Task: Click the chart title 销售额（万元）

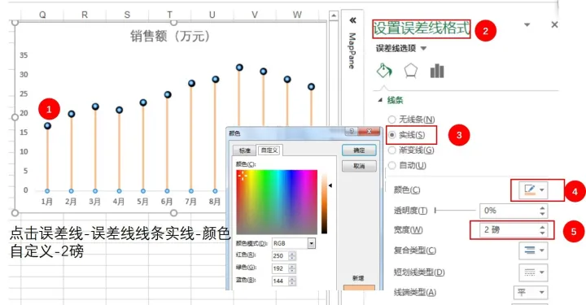Action: 170,37
